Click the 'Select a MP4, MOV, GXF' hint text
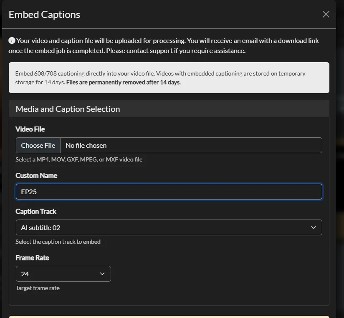 [79, 159]
